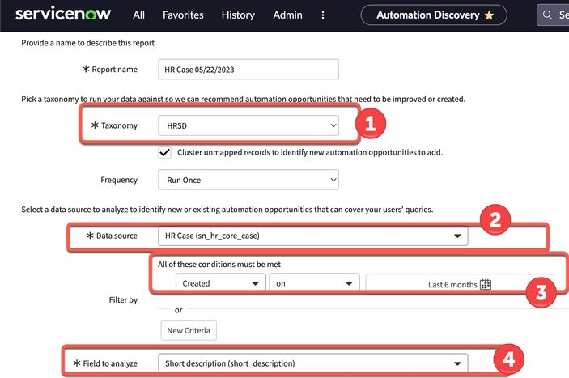Click the New Criteria button
569x378 pixels.
coord(189,330)
